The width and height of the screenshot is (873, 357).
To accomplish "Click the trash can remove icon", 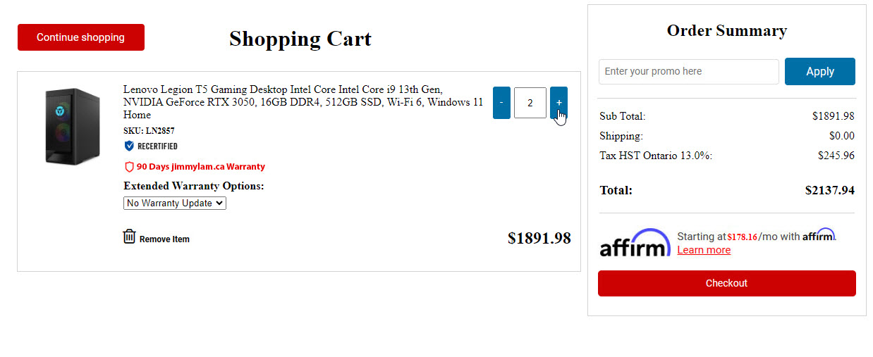I will tap(129, 237).
